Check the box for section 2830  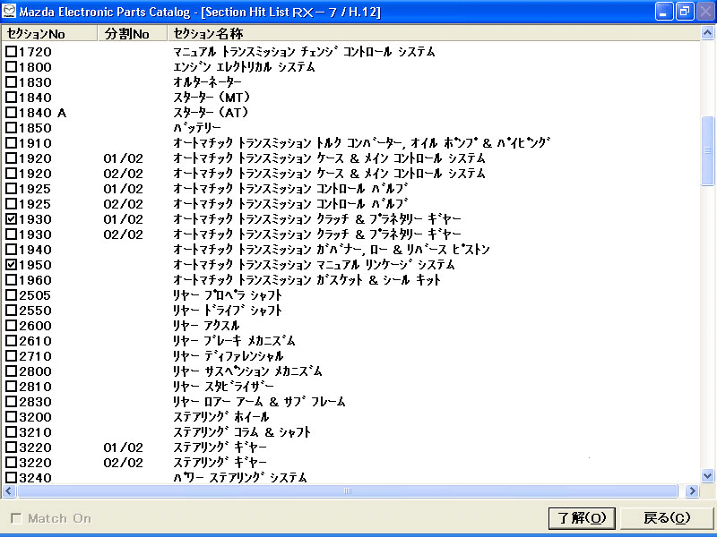11,402
